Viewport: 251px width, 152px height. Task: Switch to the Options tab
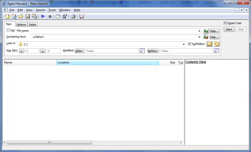click(21, 25)
